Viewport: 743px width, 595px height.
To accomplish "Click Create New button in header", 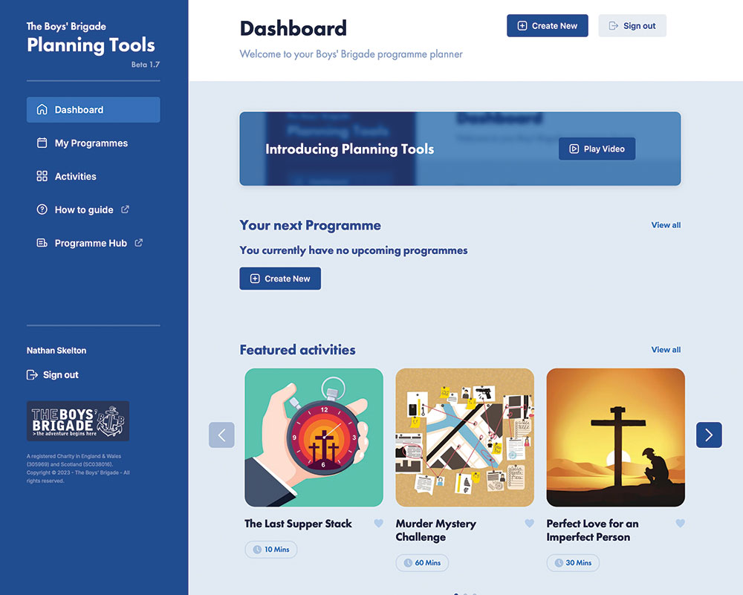I will click(548, 25).
